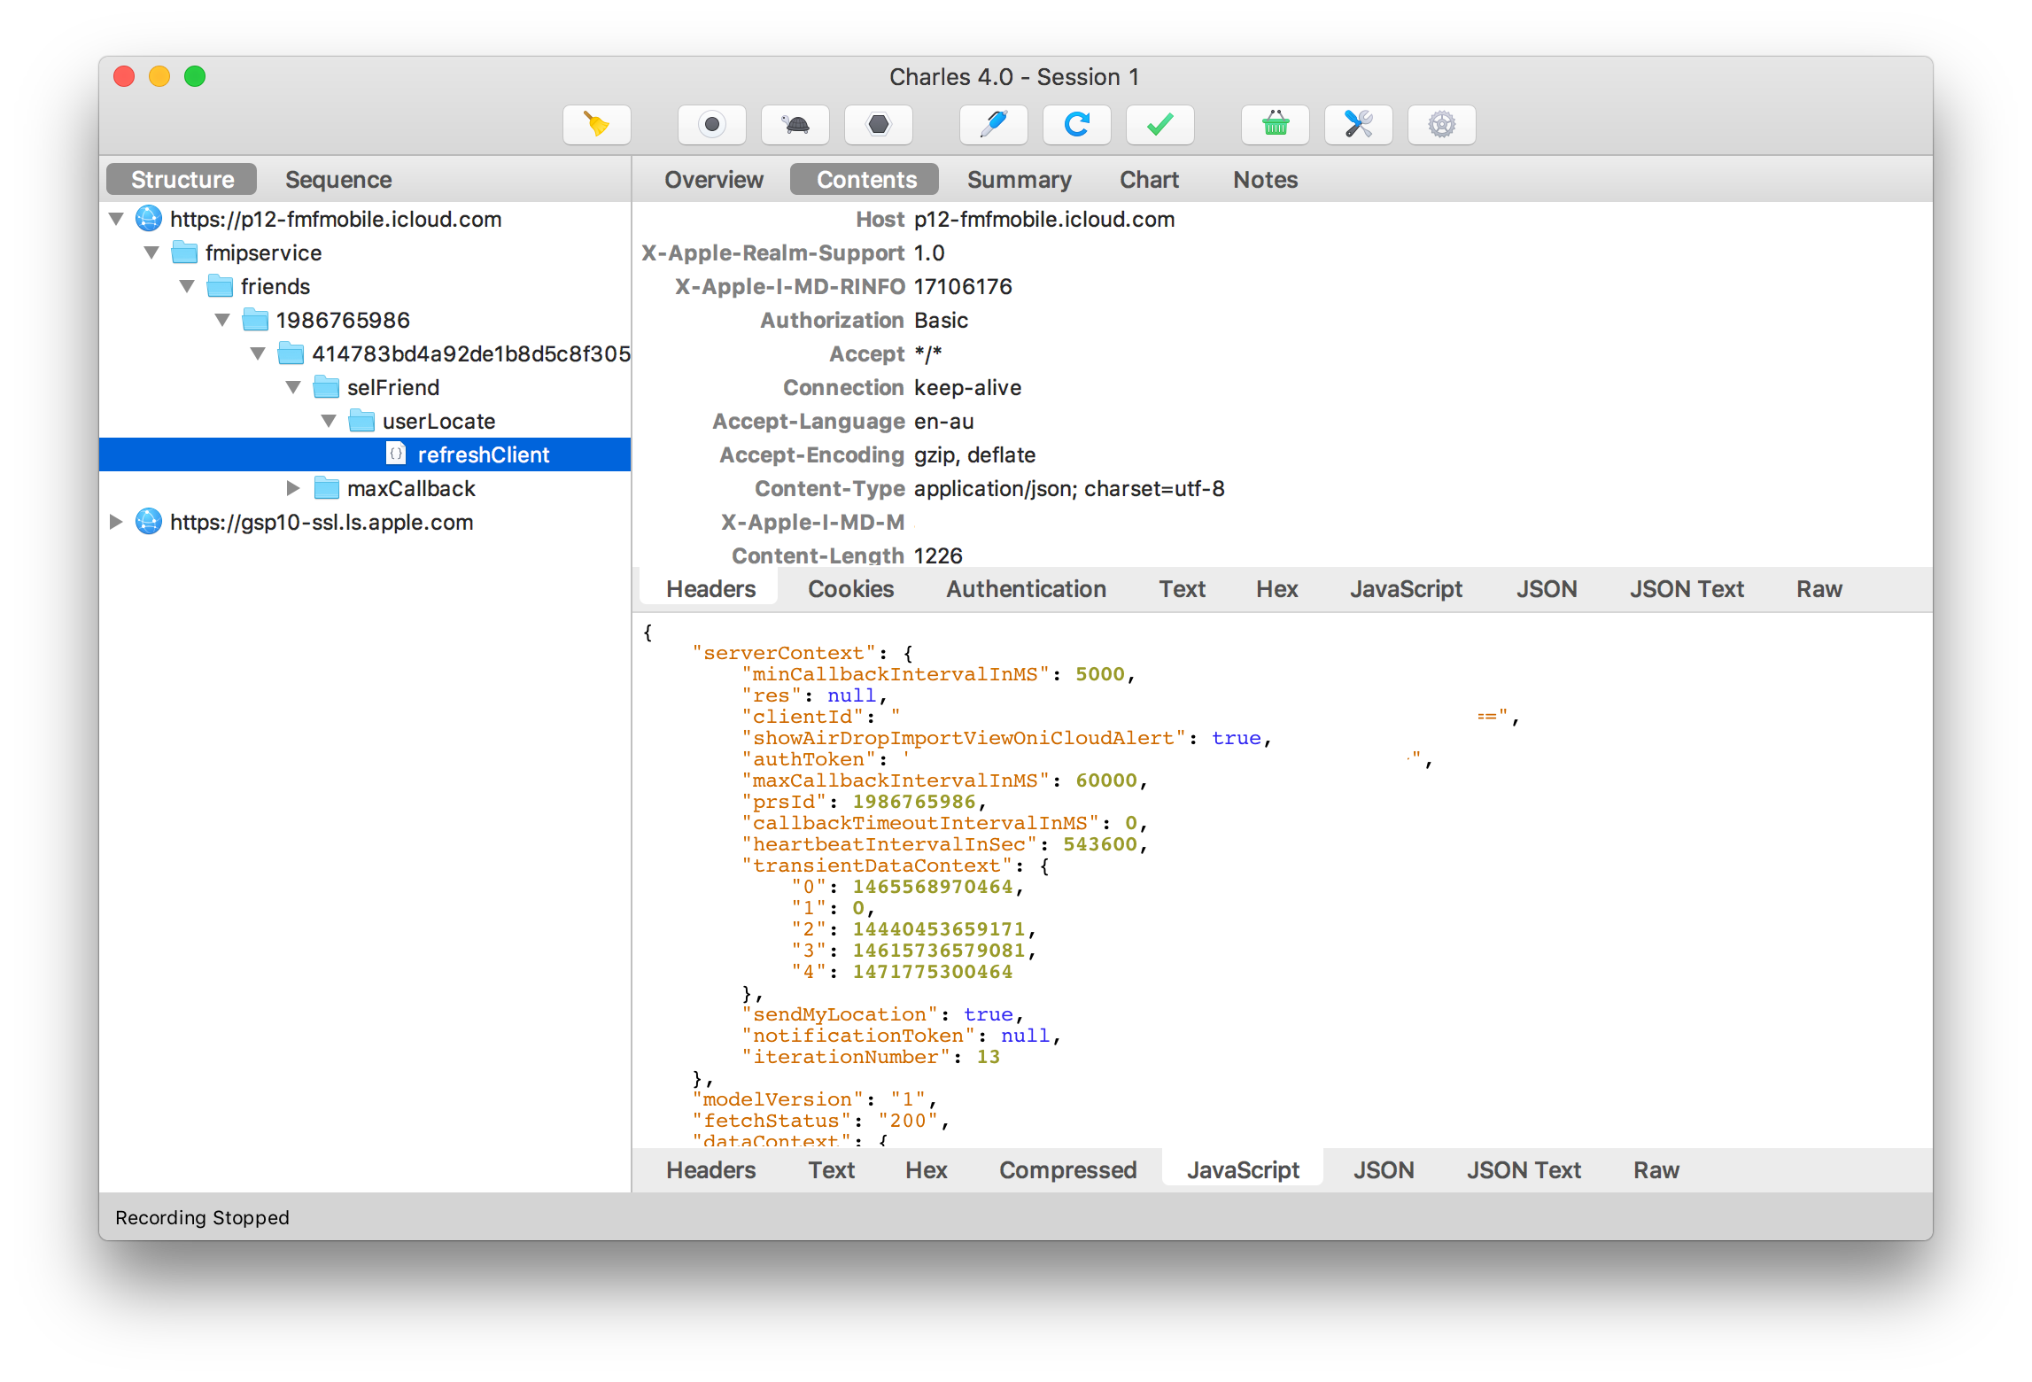
Task: Toggle breakpoints with the hexagon icon
Action: click(879, 125)
